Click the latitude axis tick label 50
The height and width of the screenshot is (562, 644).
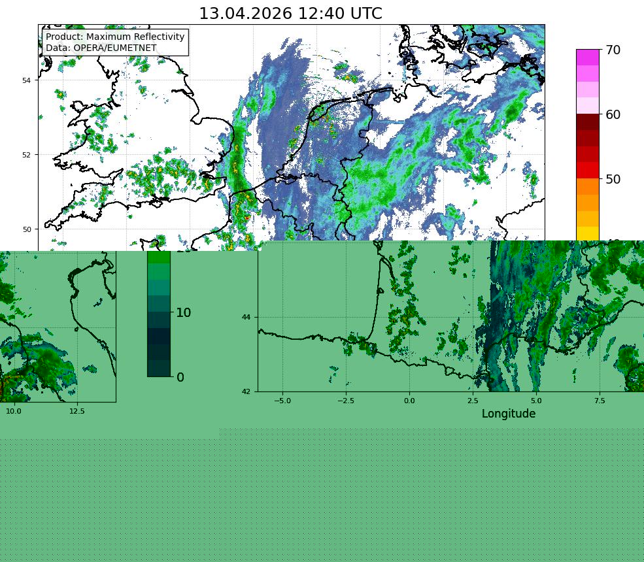click(x=26, y=229)
